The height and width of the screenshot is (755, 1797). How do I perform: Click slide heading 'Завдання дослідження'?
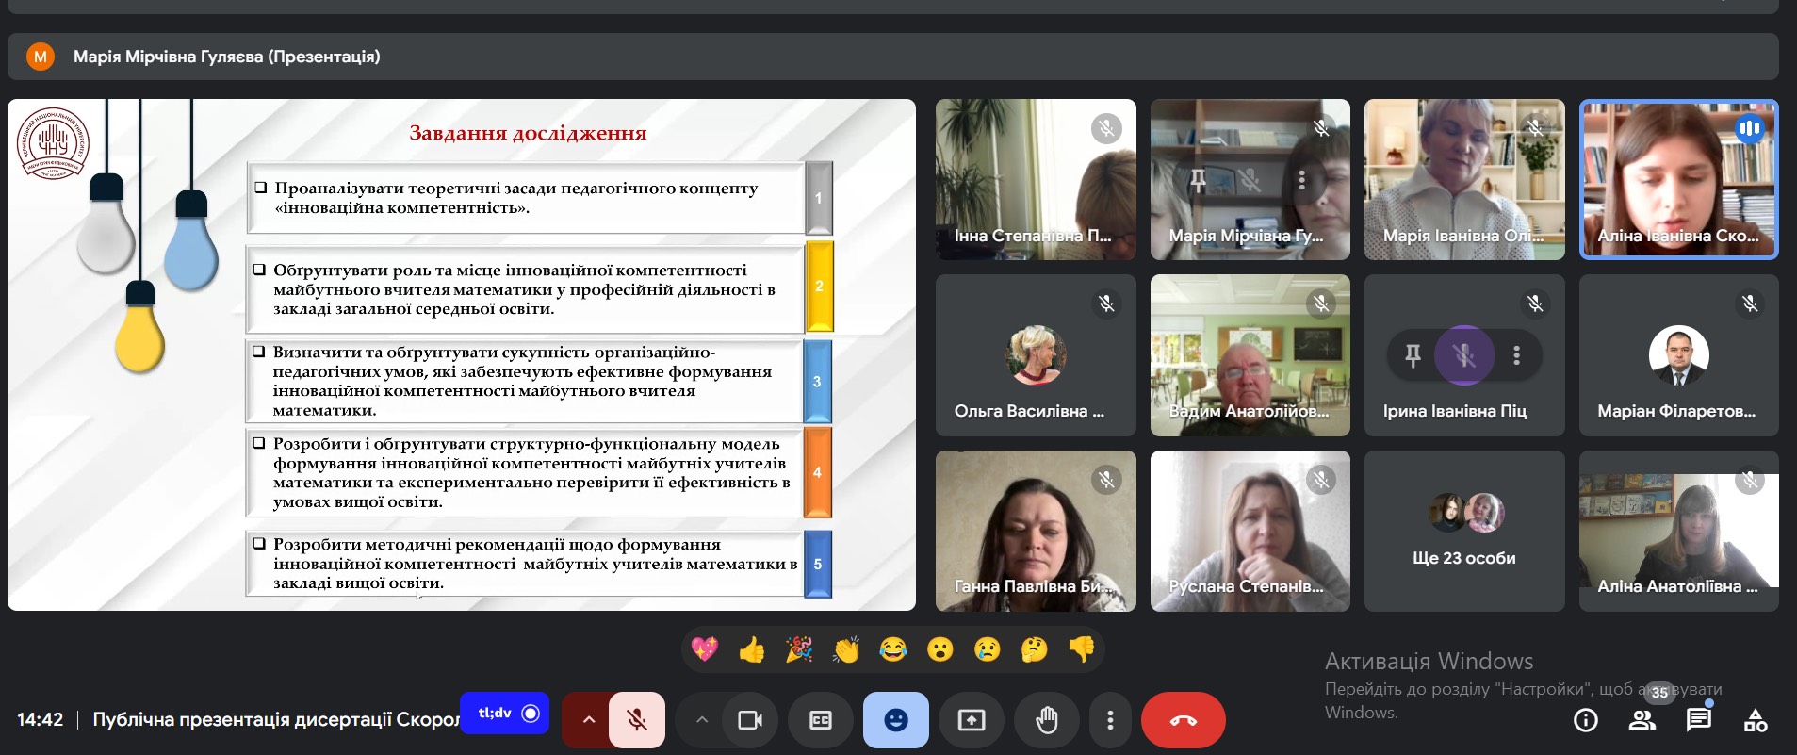tap(528, 133)
